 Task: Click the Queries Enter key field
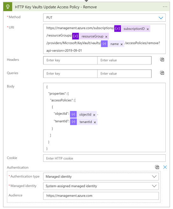point(70,74)
